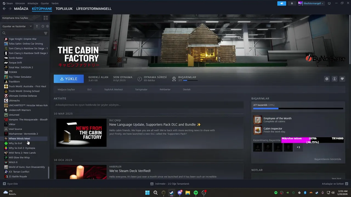Screen dimensions: 351x197
Task: Click the +1 locked achievements tile
Action: [x=298, y=147]
